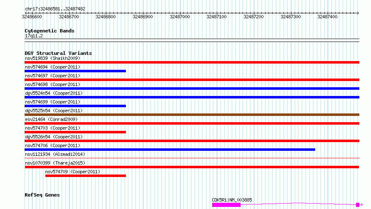Image resolution: width=371 pixels, height=209 pixels.
Task: Select the red bar for dgv5526n54
Action: point(192,141)
